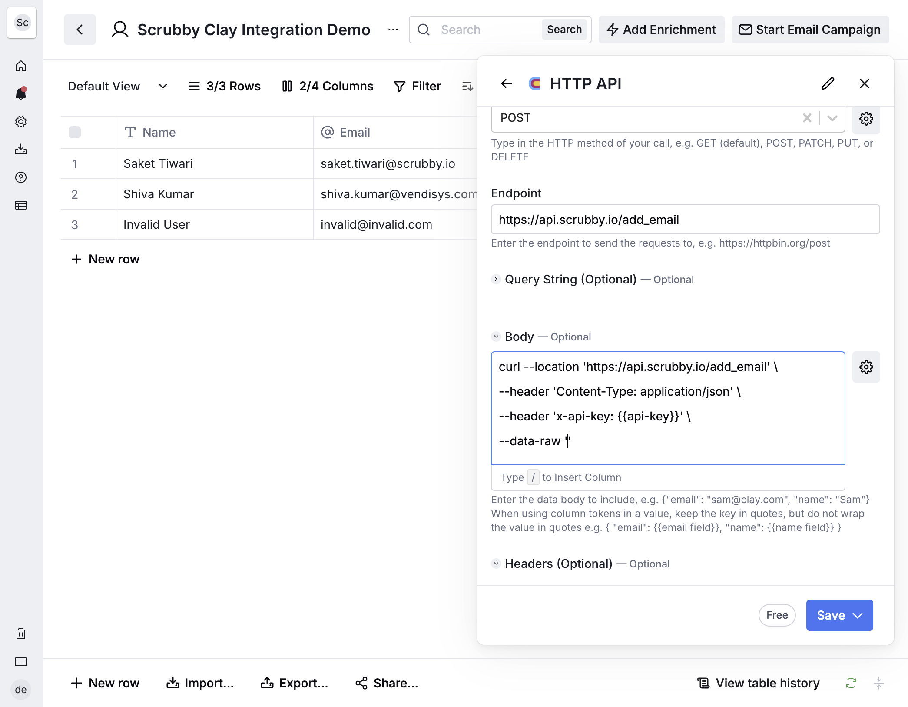Go back using the HTTP API panel arrow

click(507, 83)
